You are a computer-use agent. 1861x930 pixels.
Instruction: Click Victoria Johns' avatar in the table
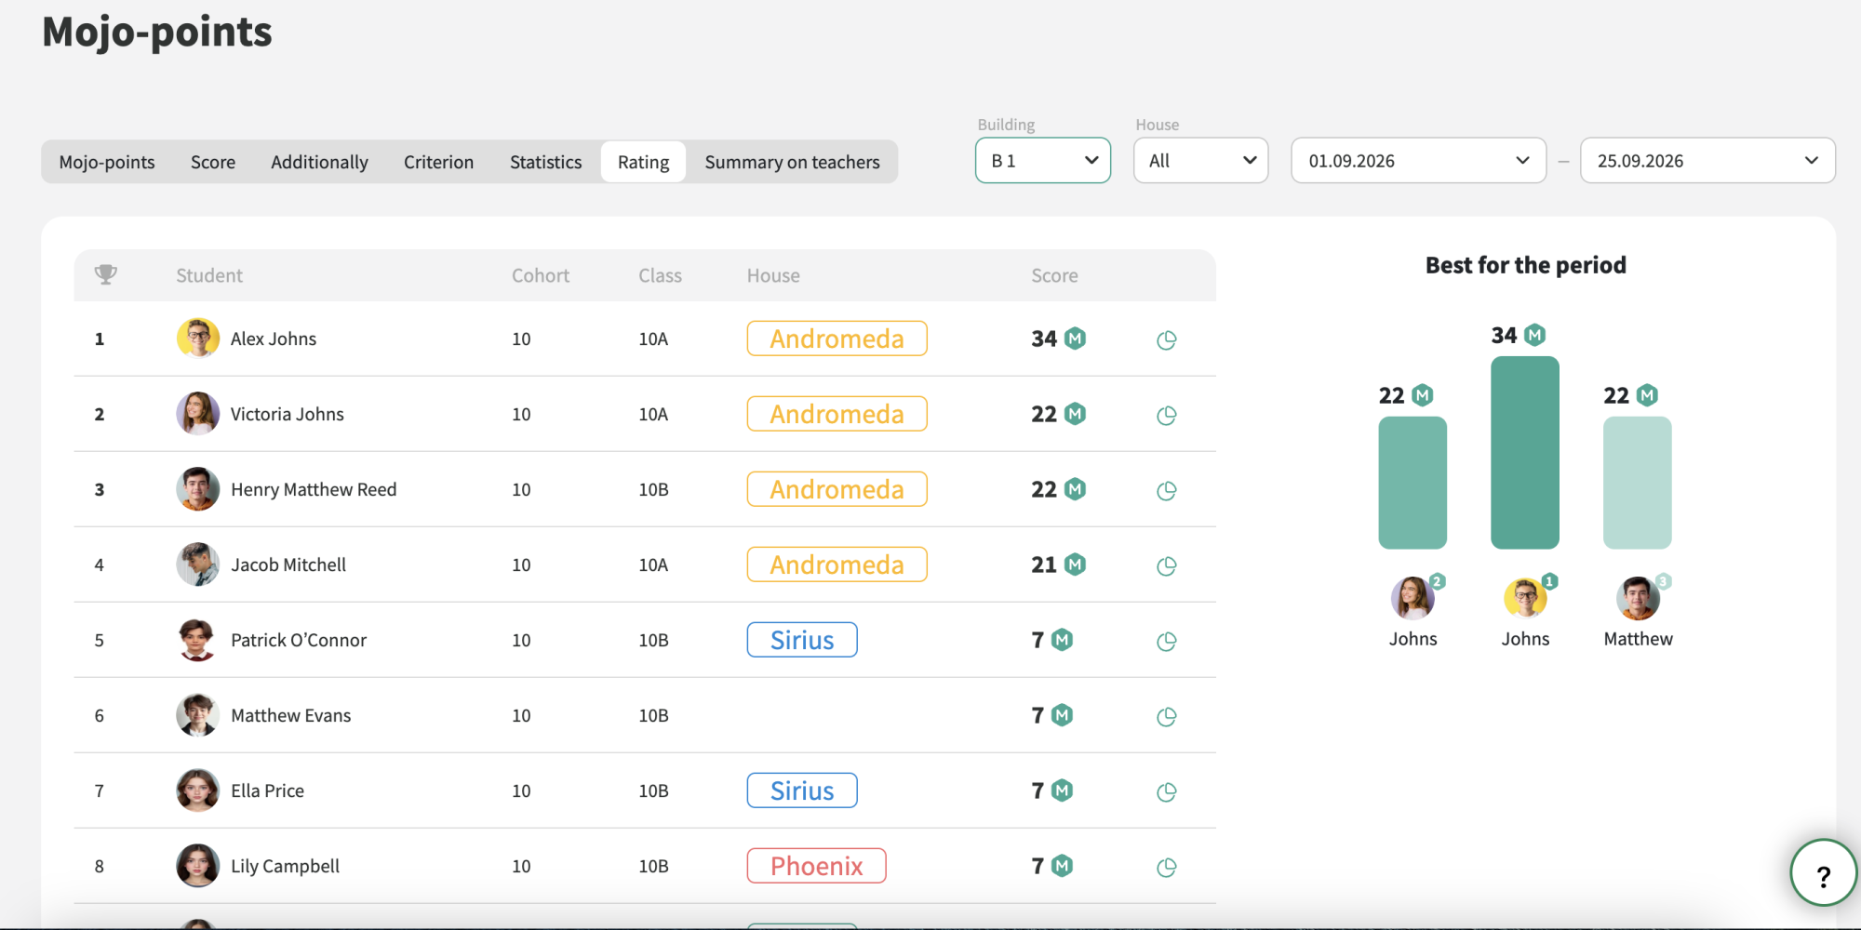tap(198, 414)
